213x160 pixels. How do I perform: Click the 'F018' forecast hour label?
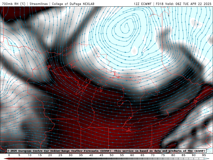point(159,4)
